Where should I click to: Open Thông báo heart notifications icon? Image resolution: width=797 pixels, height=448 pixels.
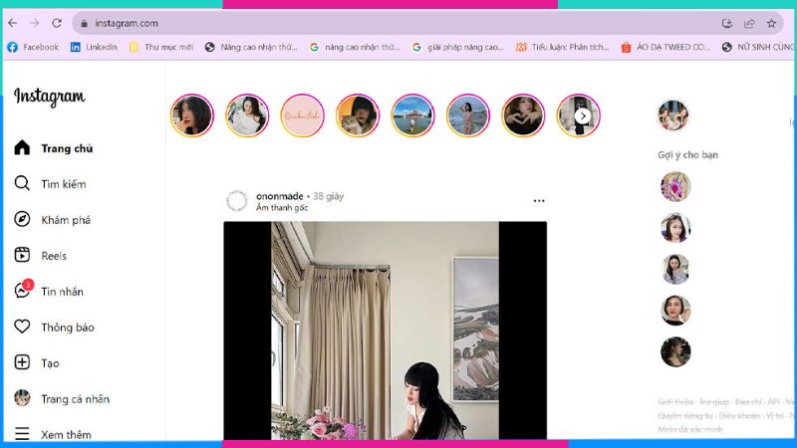point(22,327)
